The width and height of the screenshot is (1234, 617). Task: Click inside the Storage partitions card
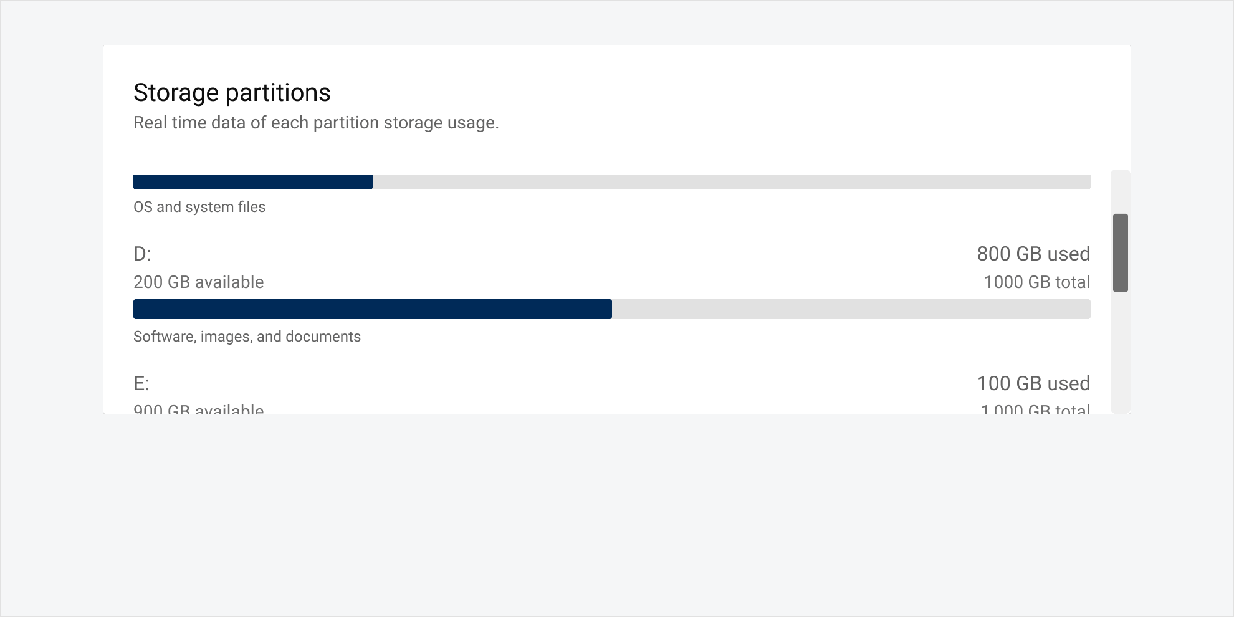(x=617, y=143)
